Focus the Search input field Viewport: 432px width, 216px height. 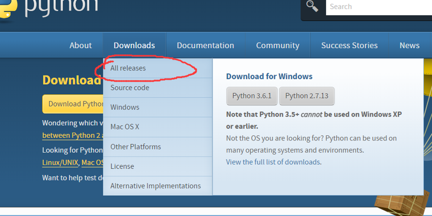[379, 7]
